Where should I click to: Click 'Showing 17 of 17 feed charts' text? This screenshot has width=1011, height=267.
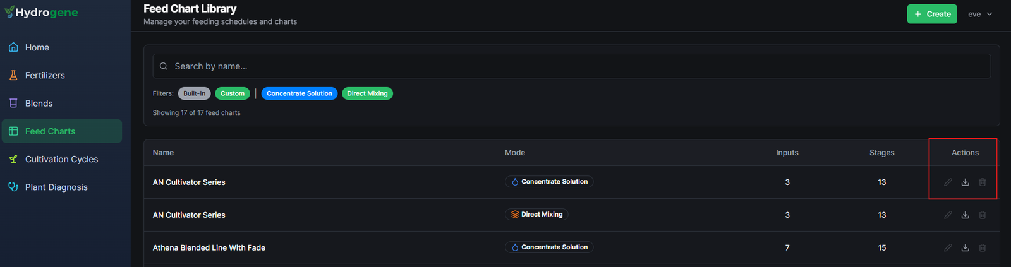(197, 113)
